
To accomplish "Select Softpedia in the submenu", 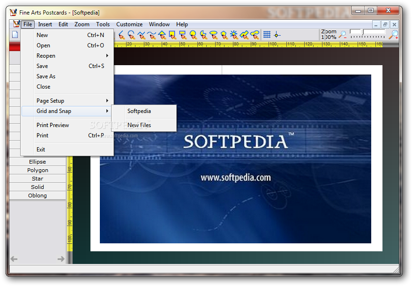I will point(144,111).
